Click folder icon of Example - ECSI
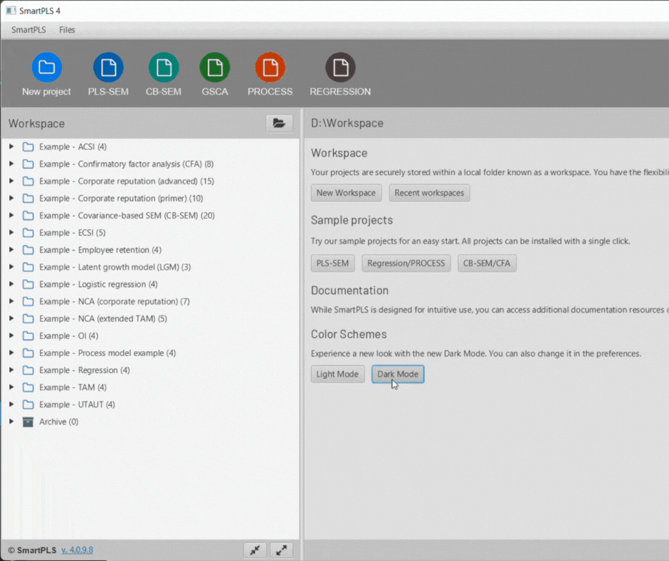 click(28, 233)
